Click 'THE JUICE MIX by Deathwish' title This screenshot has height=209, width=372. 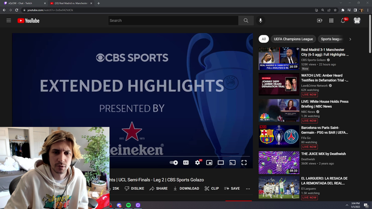(x=323, y=154)
